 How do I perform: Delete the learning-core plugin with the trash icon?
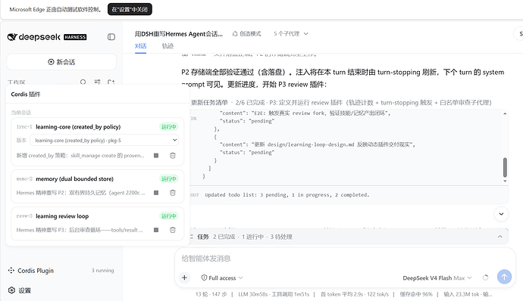pos(173,156)
